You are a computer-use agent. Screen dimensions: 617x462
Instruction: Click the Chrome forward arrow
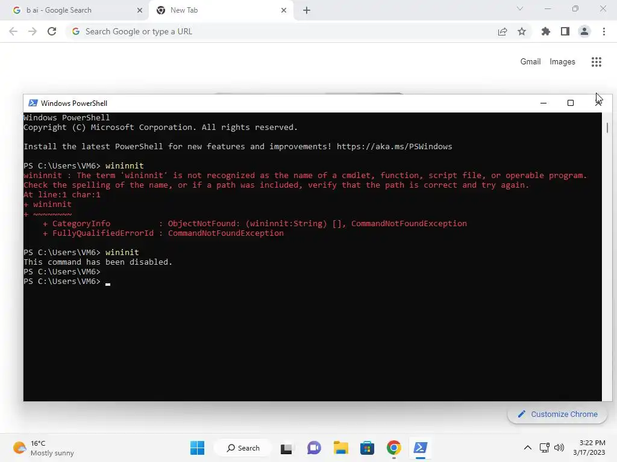[33, 31]
